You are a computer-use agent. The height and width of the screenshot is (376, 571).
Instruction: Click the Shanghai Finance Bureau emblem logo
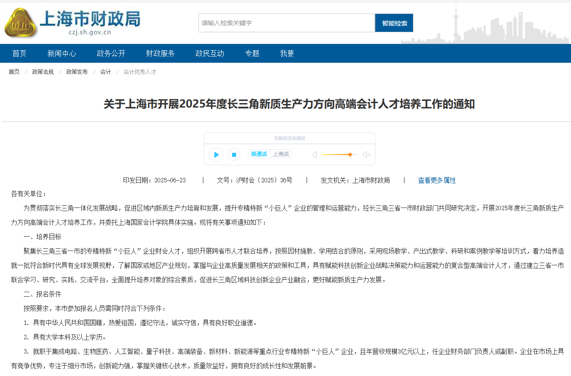click(21, 23)
